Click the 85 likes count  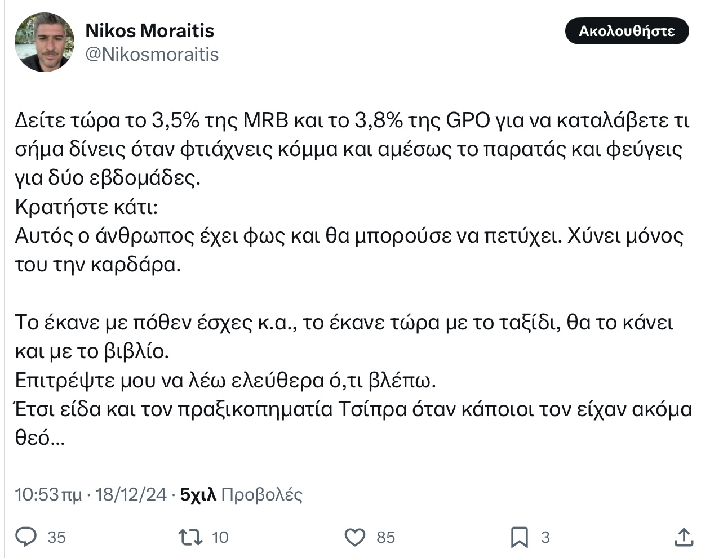tap(385, 538)
